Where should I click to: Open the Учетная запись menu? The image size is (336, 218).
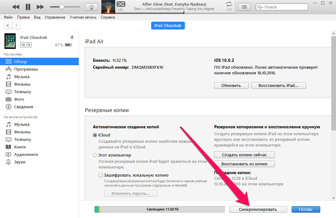point(83,17)
